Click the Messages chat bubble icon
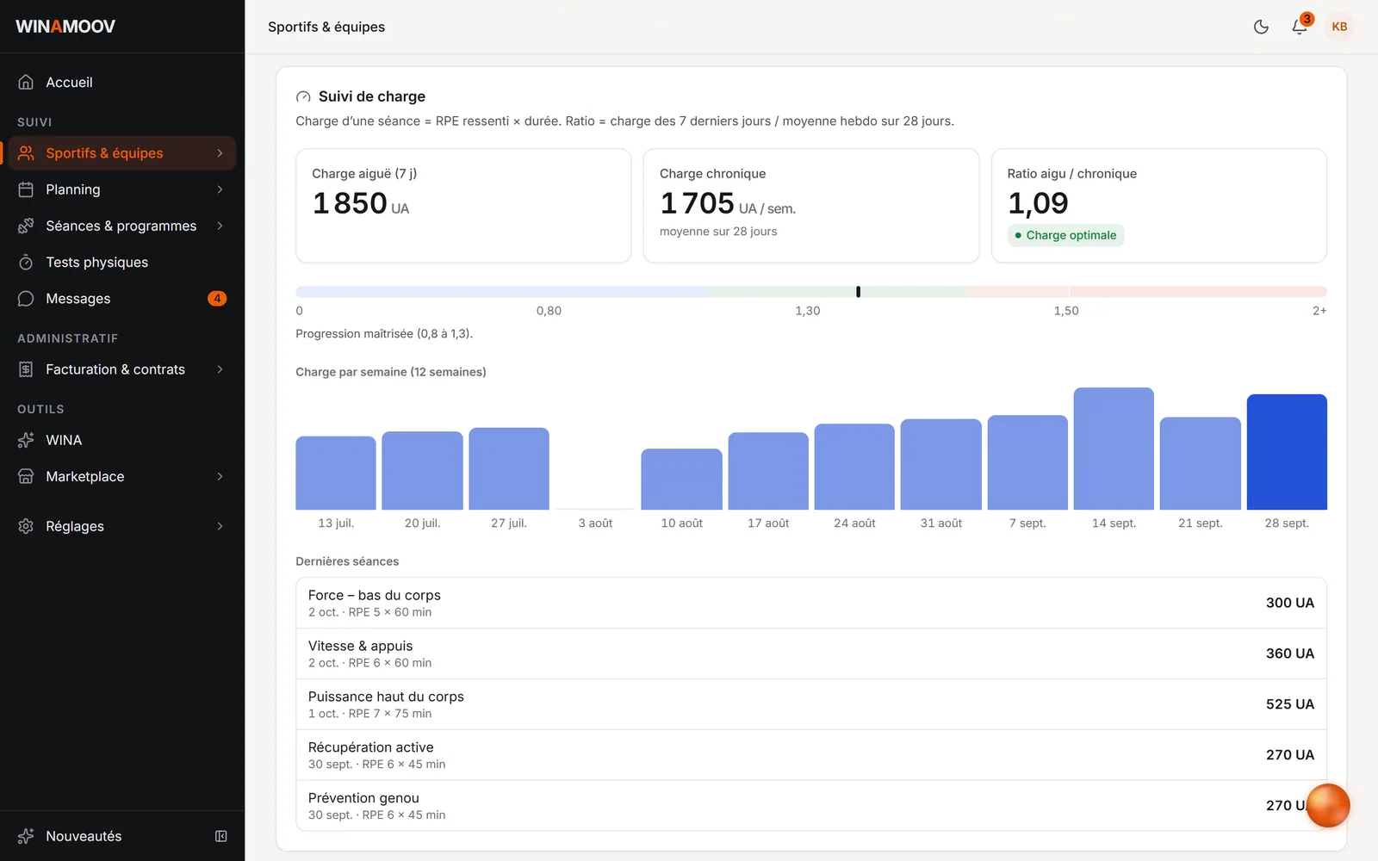 26,299
